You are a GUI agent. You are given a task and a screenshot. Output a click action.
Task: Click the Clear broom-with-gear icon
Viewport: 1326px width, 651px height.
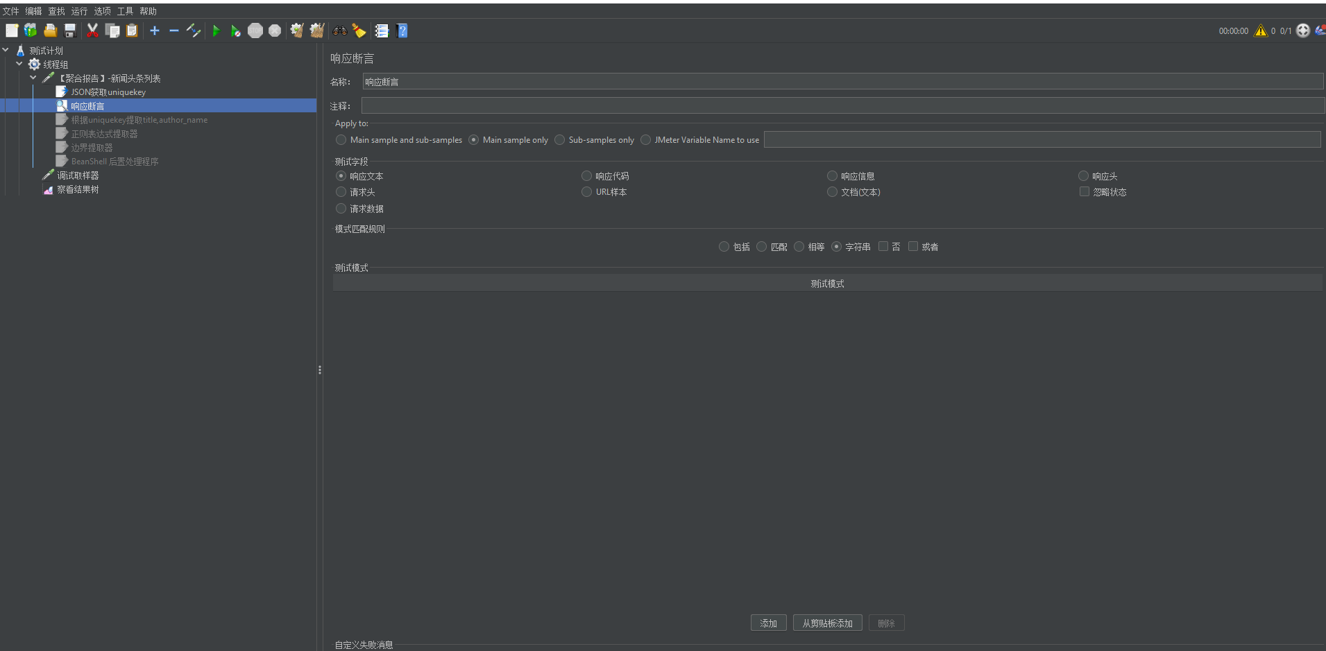297,31
